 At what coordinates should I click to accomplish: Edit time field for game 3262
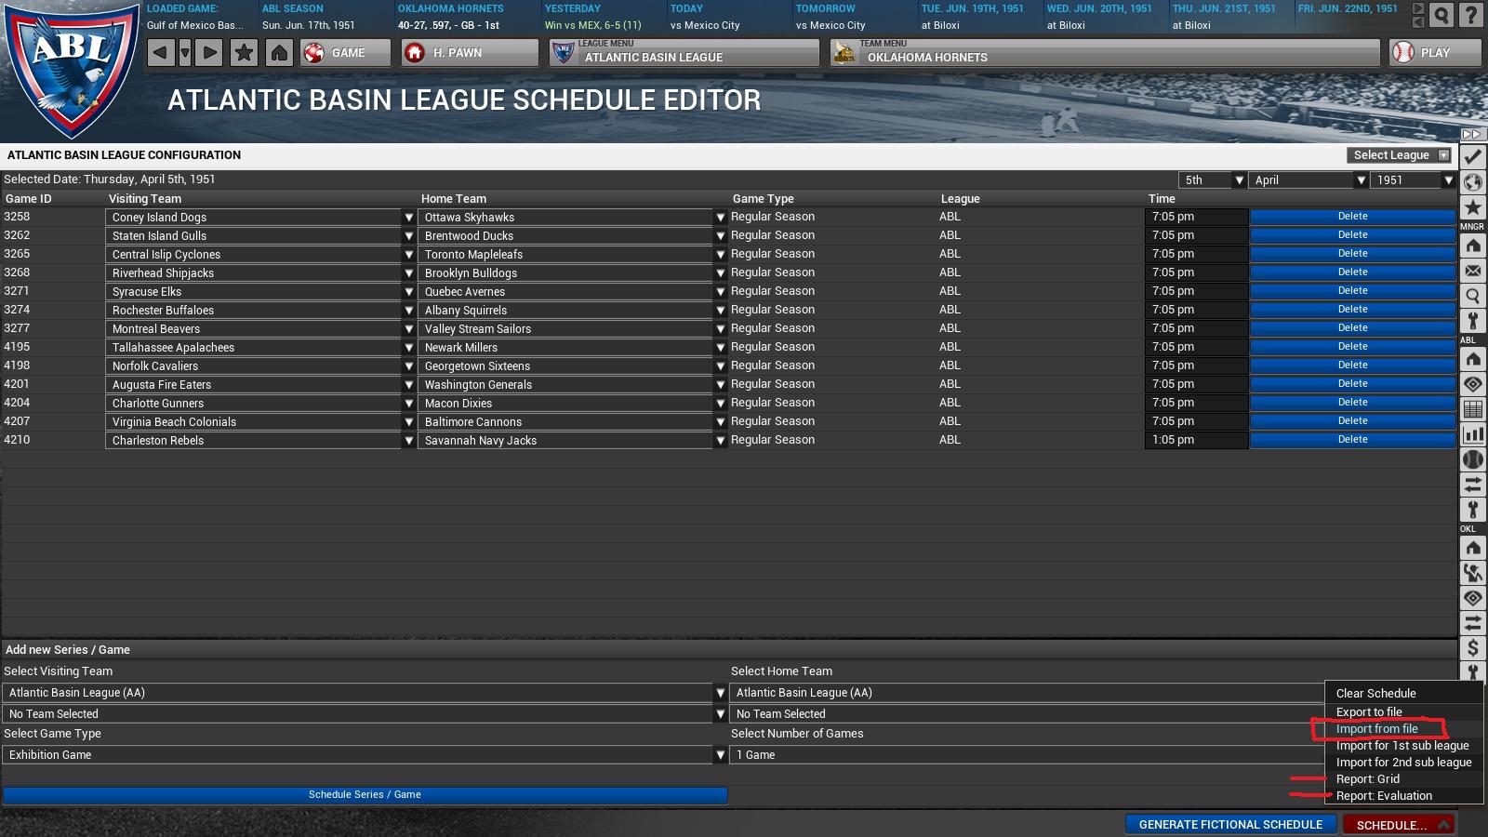1196,235
